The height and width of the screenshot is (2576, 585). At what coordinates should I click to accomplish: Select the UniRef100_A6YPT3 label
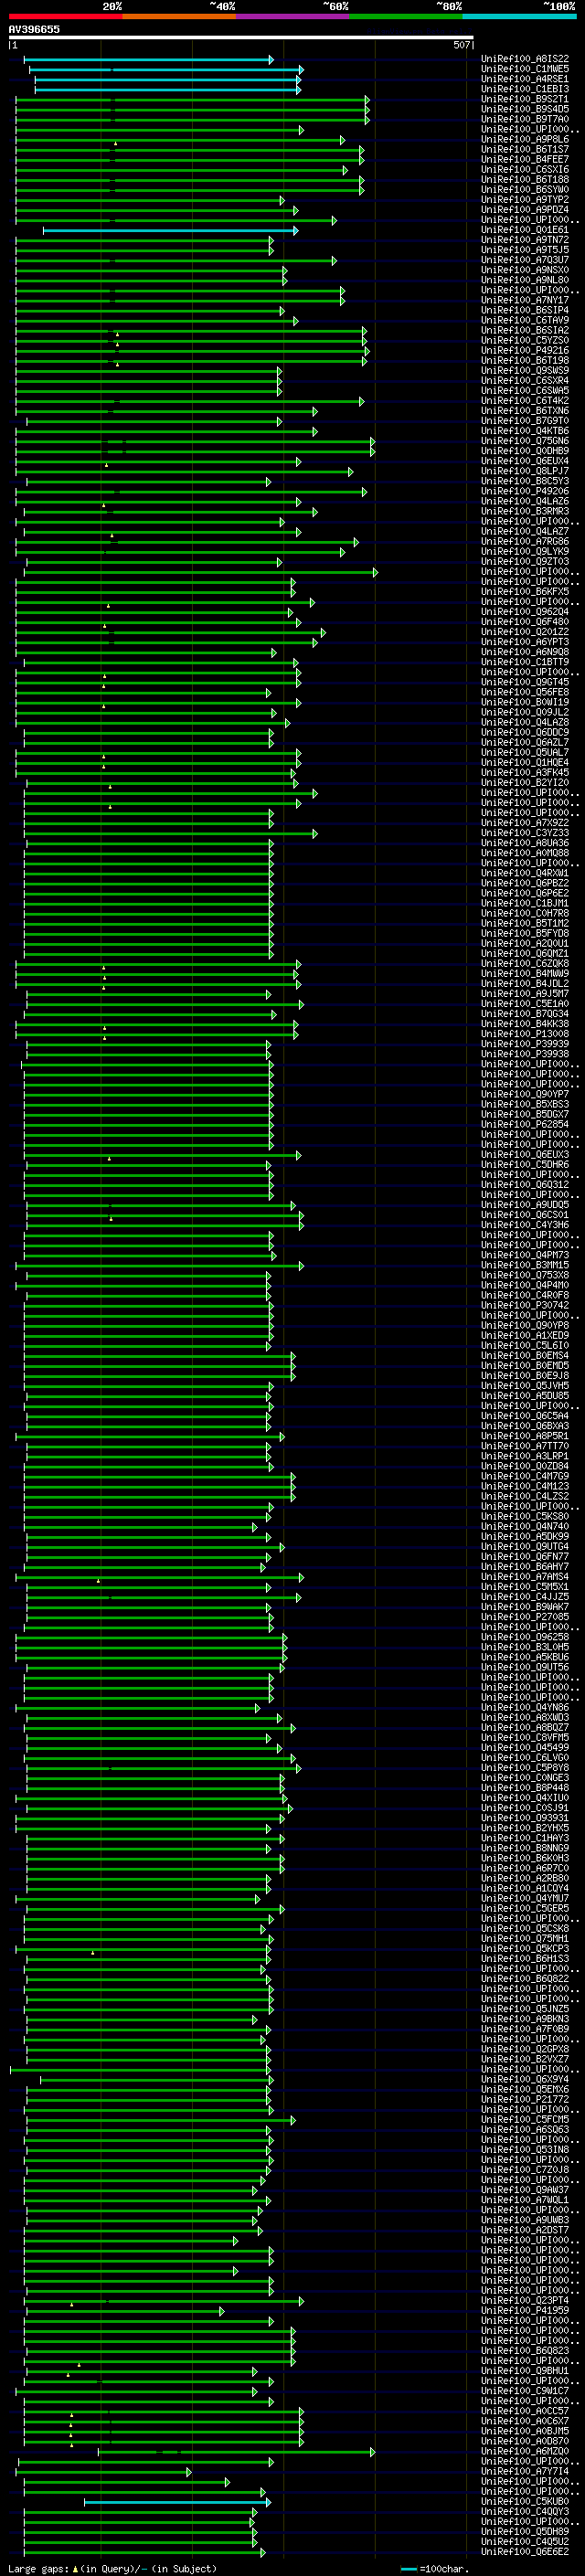point(525,643)
